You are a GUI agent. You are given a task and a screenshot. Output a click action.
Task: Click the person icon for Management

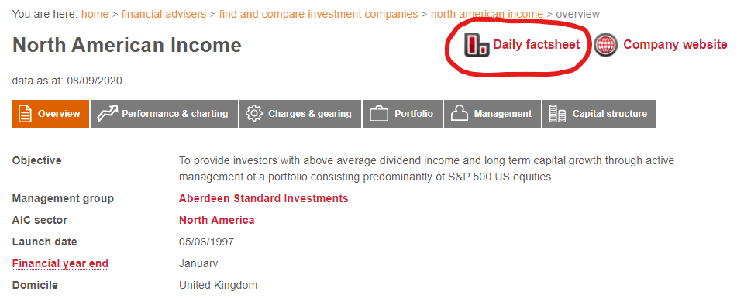pyautogui.click(x=460, y=114)
